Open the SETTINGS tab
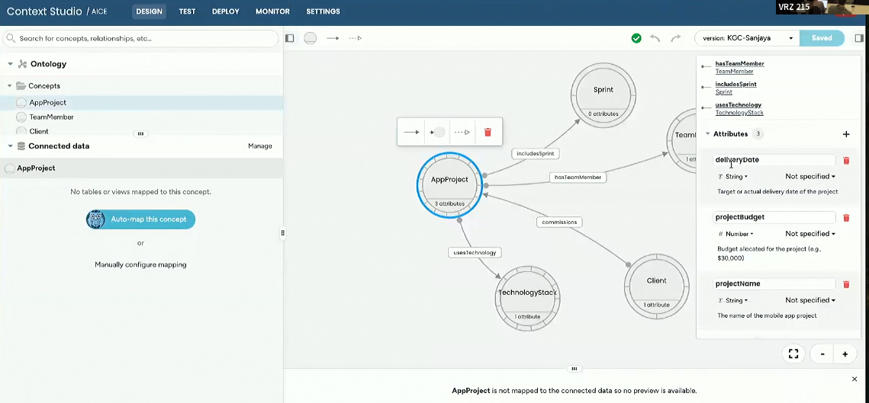This screenshot has height=403, width=869. click(323, 11)
